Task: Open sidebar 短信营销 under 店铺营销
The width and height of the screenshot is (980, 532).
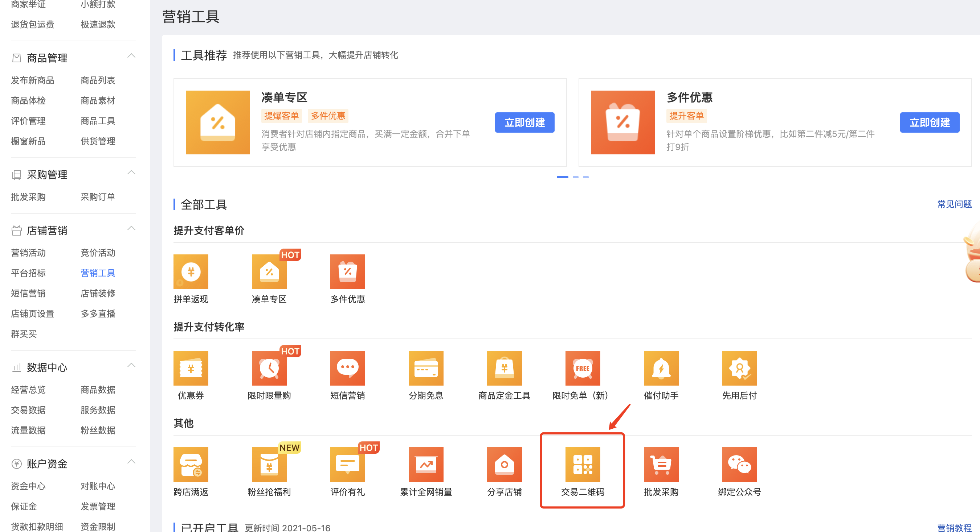Action: click(x=28, y=293)
